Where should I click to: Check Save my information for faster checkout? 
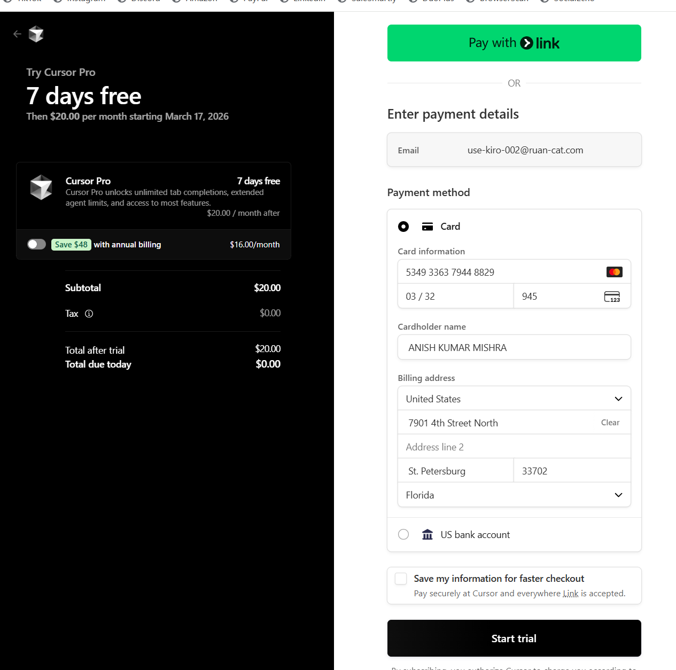click(x=401, y=579)
